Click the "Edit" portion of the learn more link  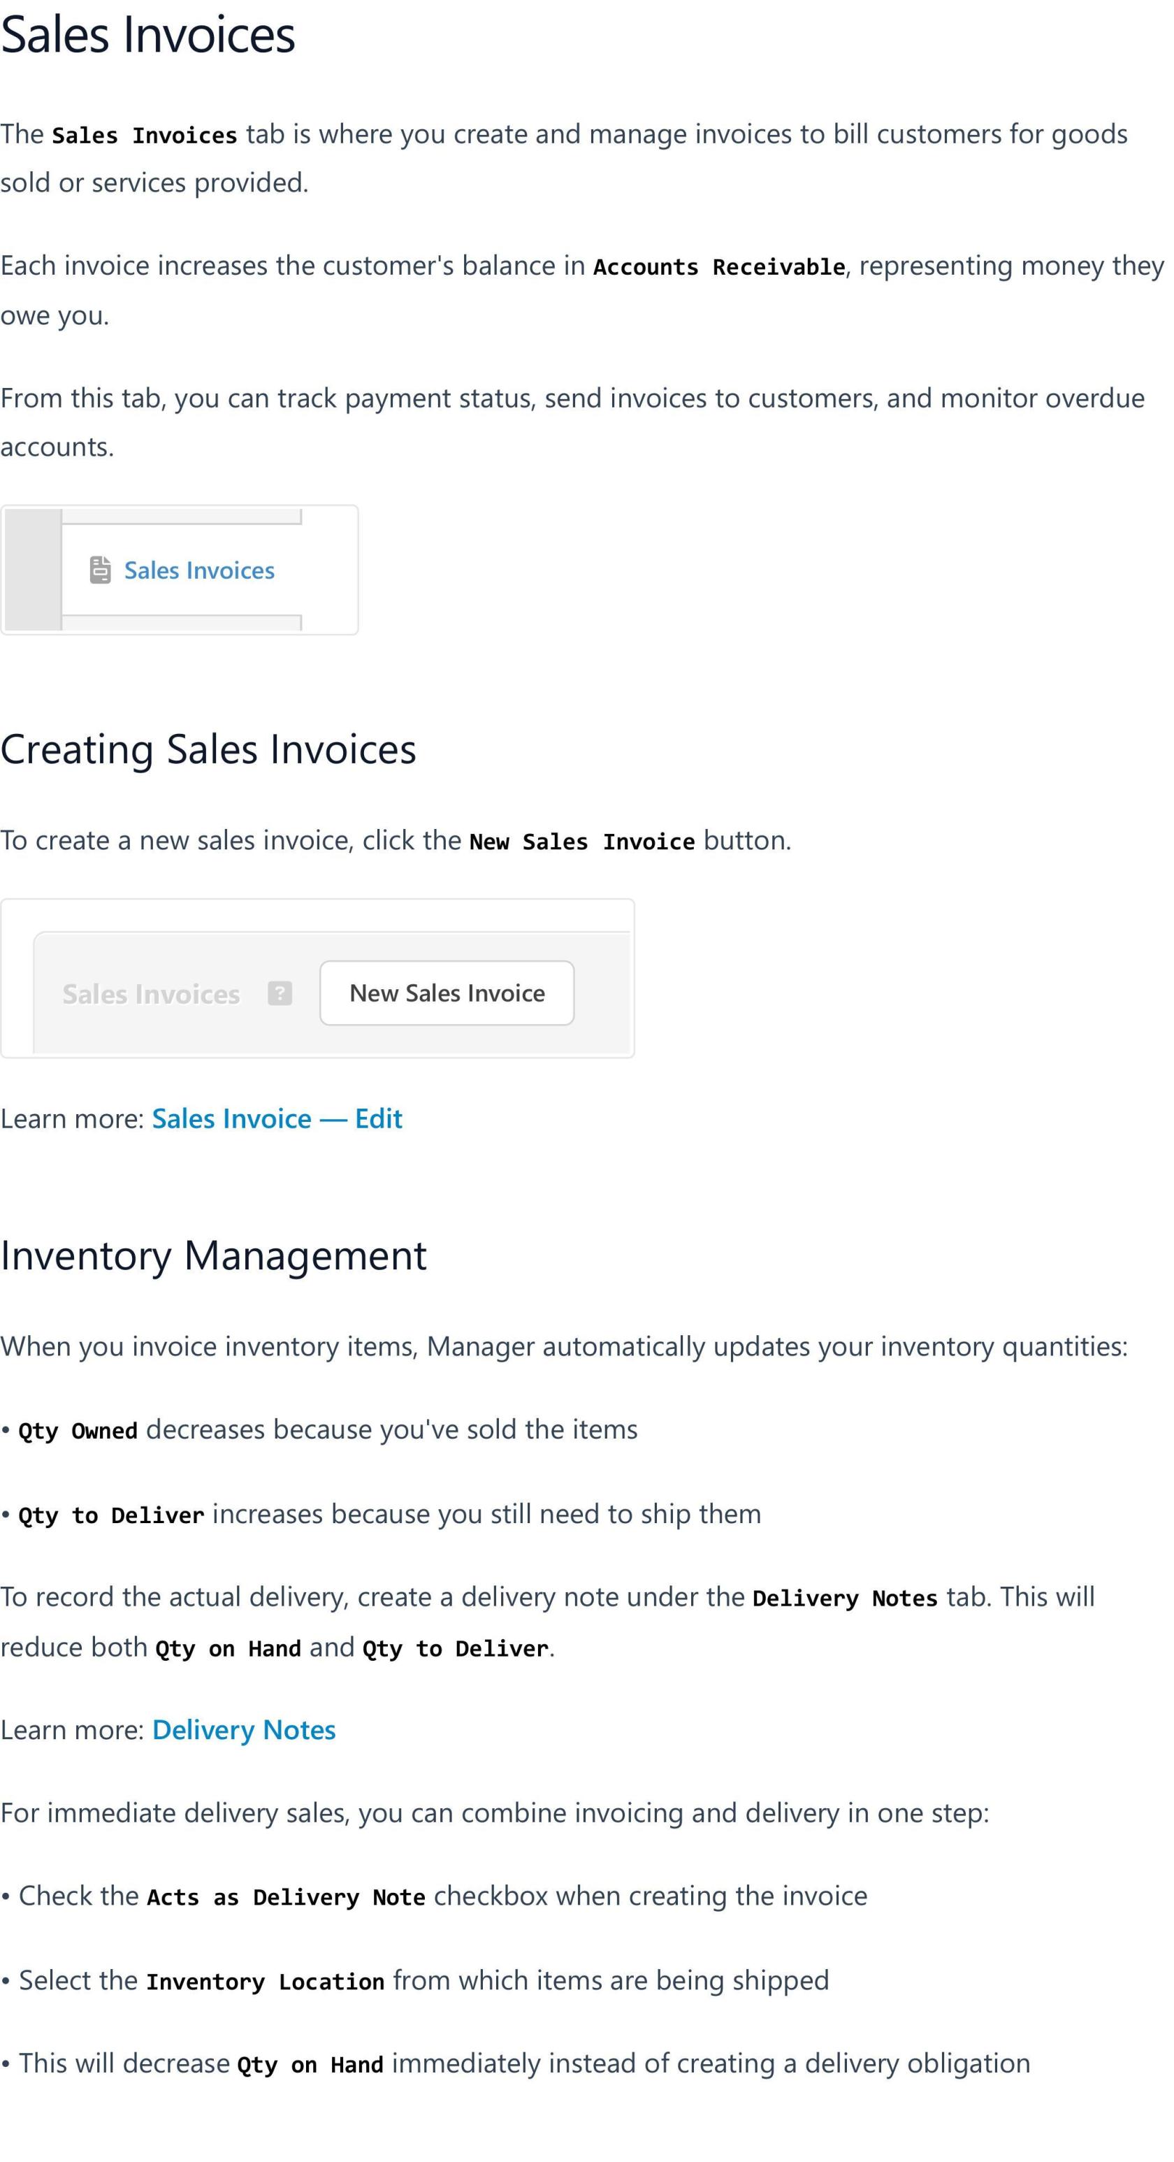[379, 1119]
